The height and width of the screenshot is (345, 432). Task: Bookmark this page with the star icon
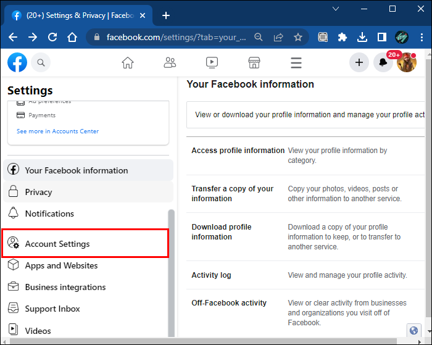pos(298,37)
